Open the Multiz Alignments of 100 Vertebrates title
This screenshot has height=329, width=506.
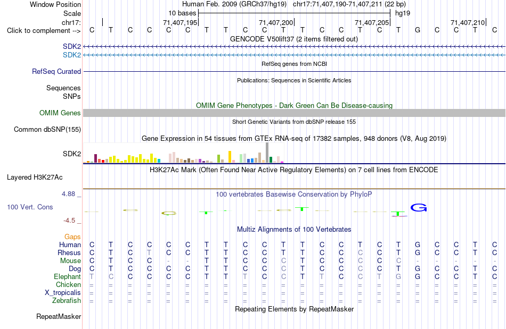[294, 229]
